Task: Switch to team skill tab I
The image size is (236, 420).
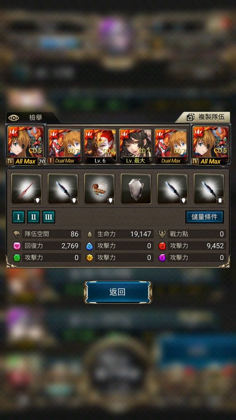Action: point(18,217)
